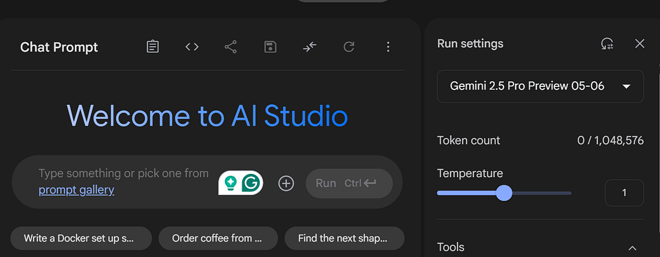
Task: Collapse the Tools section chevron
Action: tap(632, 248)
